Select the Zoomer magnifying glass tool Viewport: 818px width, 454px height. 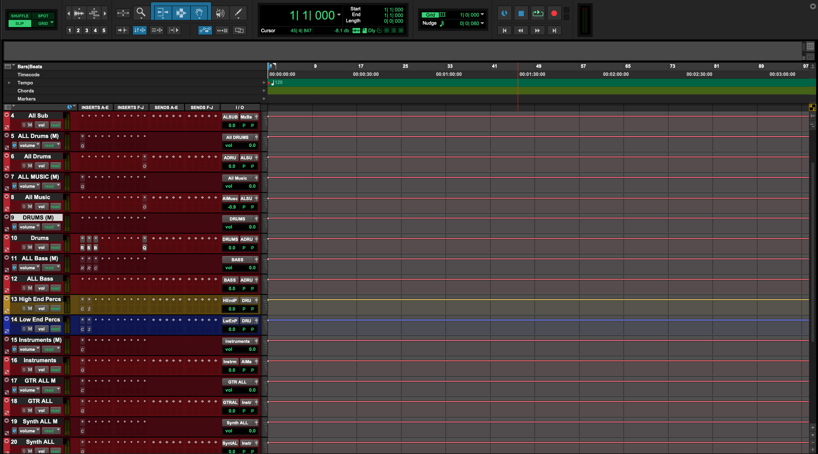[x=141, y=13]
